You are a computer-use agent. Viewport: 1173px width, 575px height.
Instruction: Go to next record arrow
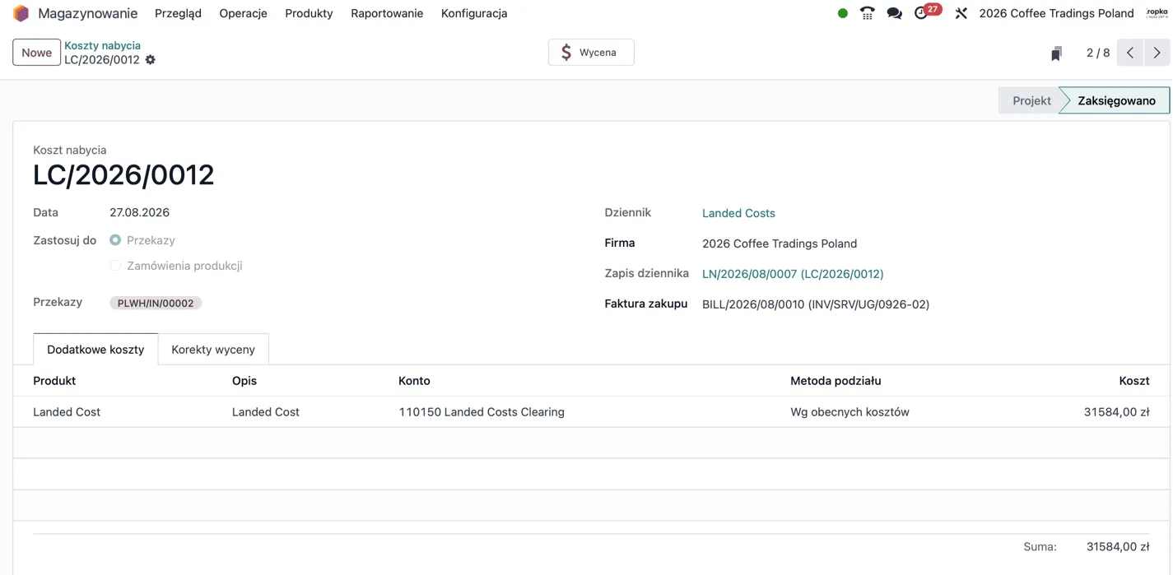(1157, 53)
